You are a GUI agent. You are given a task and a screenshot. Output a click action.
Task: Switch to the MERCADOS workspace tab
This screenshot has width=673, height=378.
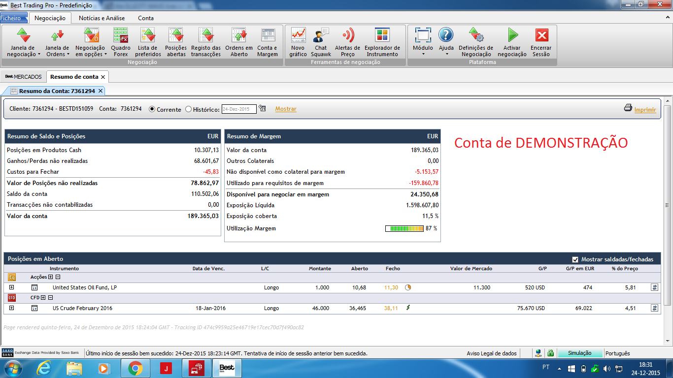point(23,77)
